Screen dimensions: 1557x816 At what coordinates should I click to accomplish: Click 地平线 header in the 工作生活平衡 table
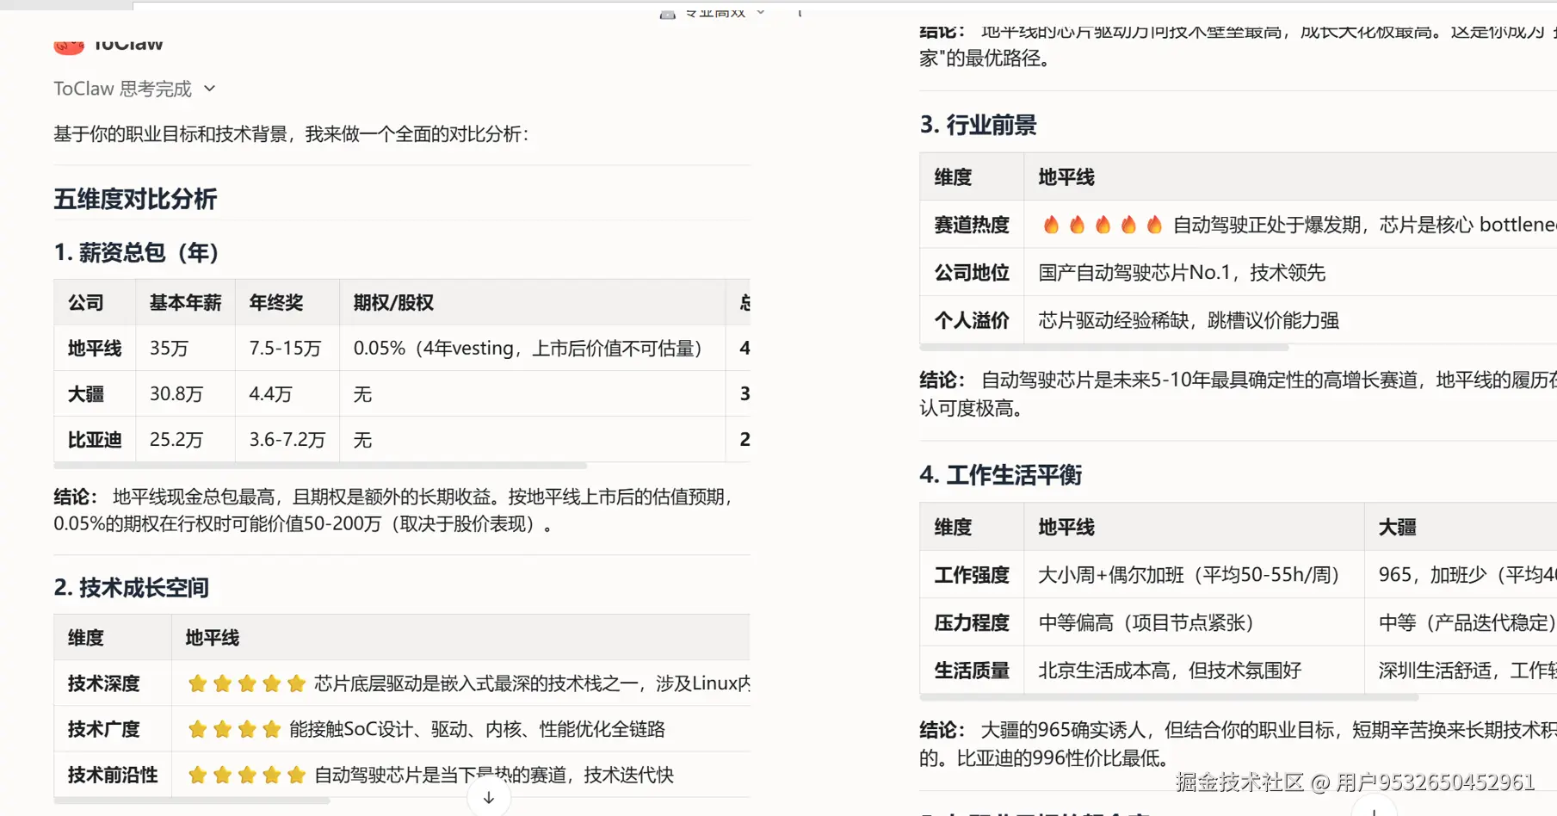coord(1066,528)
